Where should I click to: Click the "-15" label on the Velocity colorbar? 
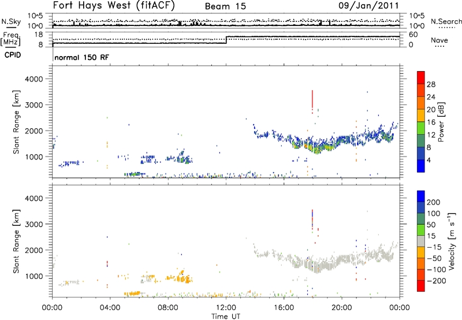click(x=434, y=247)
